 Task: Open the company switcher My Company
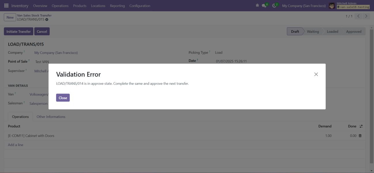[x=304, y=6]
